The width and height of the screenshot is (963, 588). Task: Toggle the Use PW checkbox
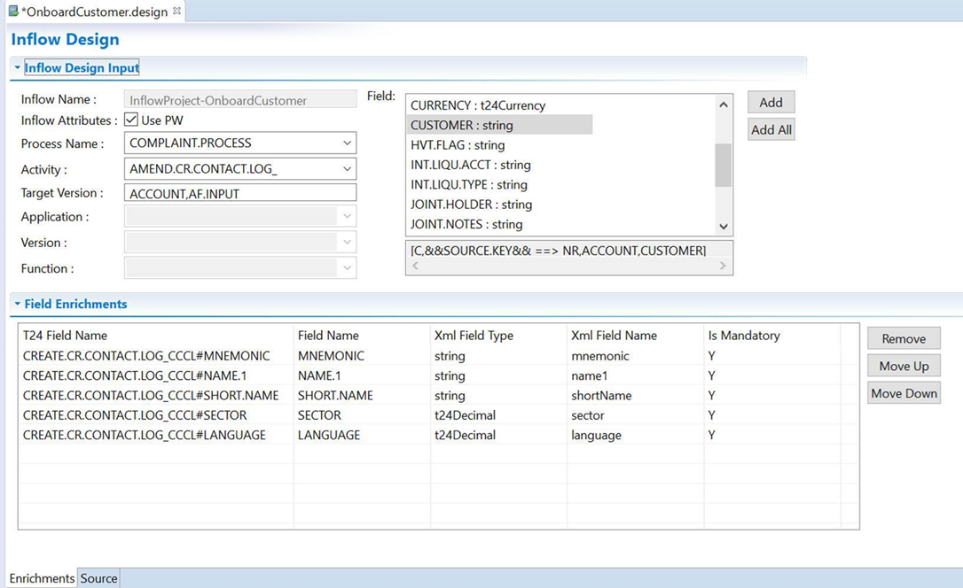click(131, 120)
